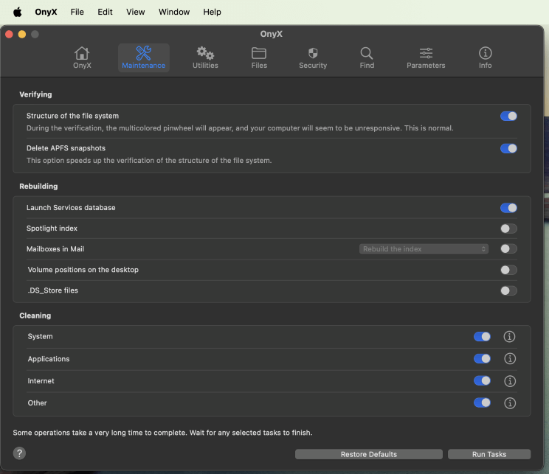Click the question mark help button

point(19,453)
